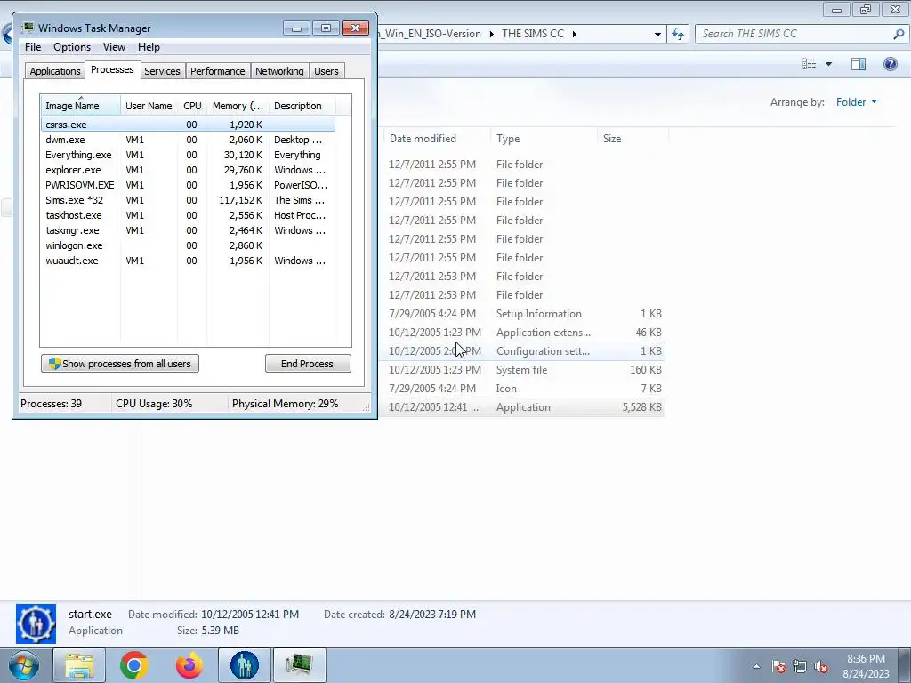Open the view options dropdown arrow
Viewport: 911px width, 683px height.
pyautogui.click(x=828, y=64)
